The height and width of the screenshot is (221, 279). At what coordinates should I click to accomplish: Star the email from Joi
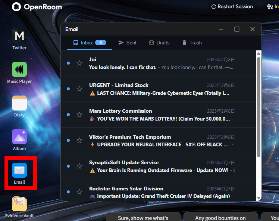79,63
